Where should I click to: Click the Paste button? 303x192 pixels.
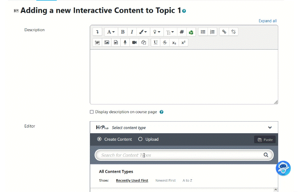pyautogui.click(x=265, y=140)
